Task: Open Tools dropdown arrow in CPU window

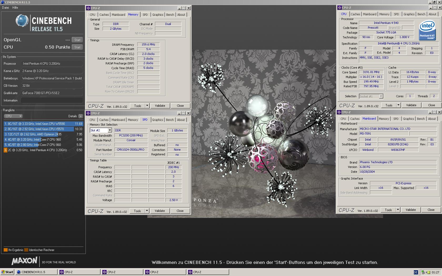Action: click(398, 105)
